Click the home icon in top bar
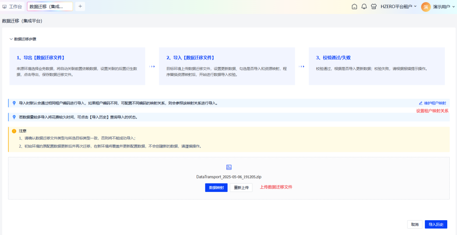Viewport: 457px width, 235px height. [354, 7]
